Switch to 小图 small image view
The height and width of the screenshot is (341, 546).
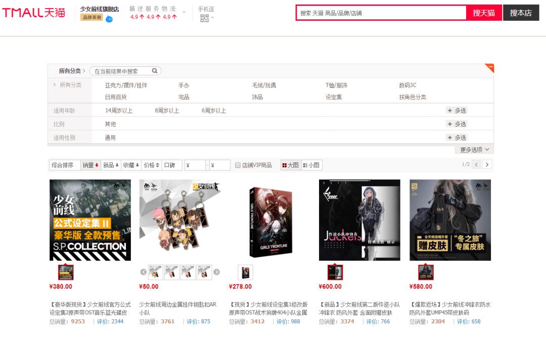pos(312,165)
